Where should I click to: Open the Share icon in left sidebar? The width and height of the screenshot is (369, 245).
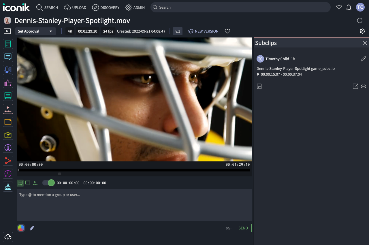[x=8, y=161]
